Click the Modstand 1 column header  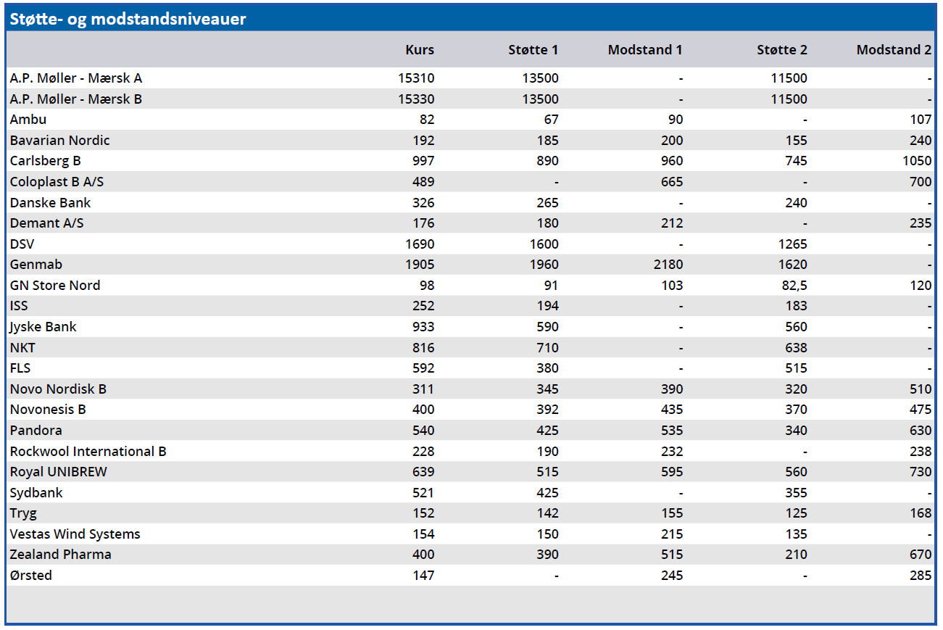click(644, 50)
